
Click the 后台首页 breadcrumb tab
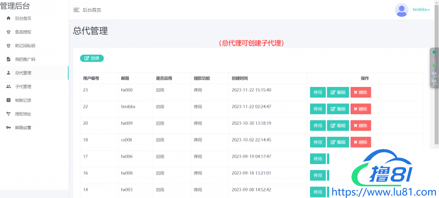pyautogui.click(x=92, y=10)
